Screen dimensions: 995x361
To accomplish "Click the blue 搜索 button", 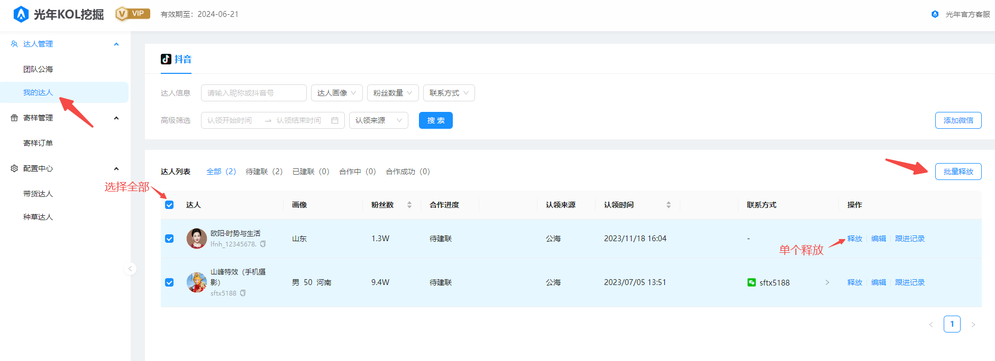I will 435,120.
